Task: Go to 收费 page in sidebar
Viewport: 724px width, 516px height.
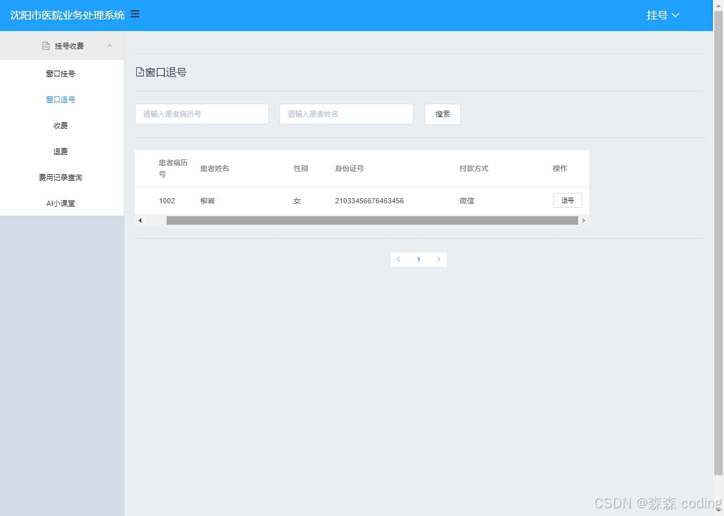Action: click(60, 126)
